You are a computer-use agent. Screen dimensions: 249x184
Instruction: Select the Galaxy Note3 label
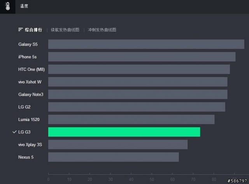pos(31,95)
